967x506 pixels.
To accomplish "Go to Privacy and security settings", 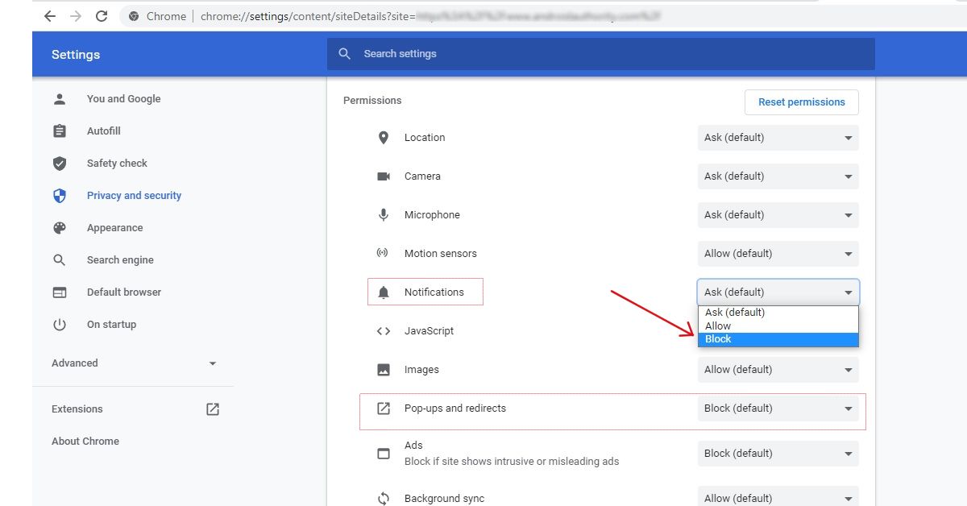I will tap(134, 195).
